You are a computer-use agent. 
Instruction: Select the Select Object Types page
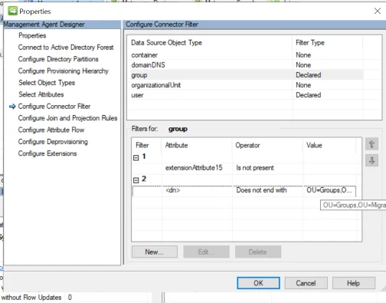point(47,83)
